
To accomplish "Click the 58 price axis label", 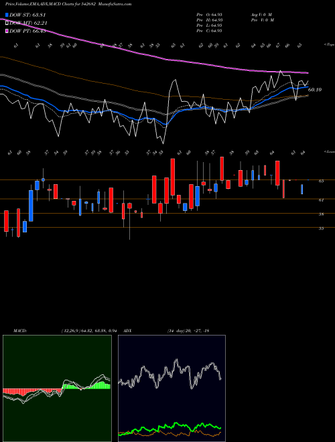I will (x=321, y=214).
